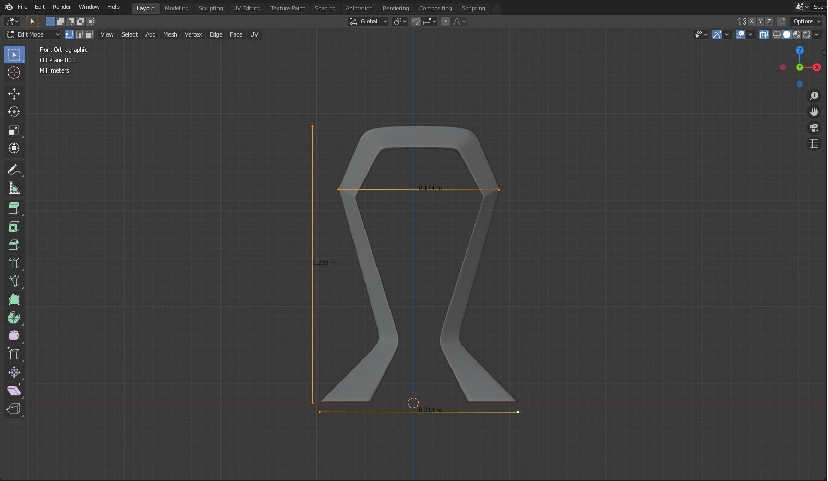Switch to the Shading workspace tab

tap(325, 8)
